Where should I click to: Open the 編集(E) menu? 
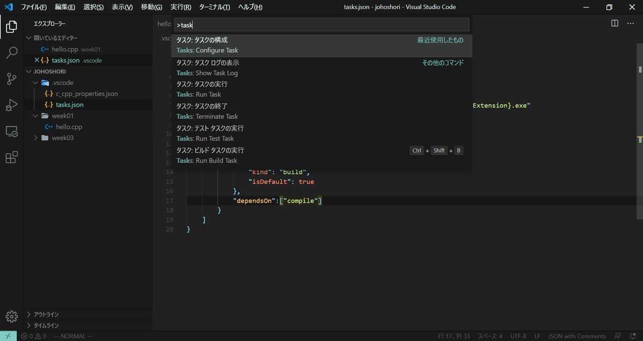click(65, 7)
